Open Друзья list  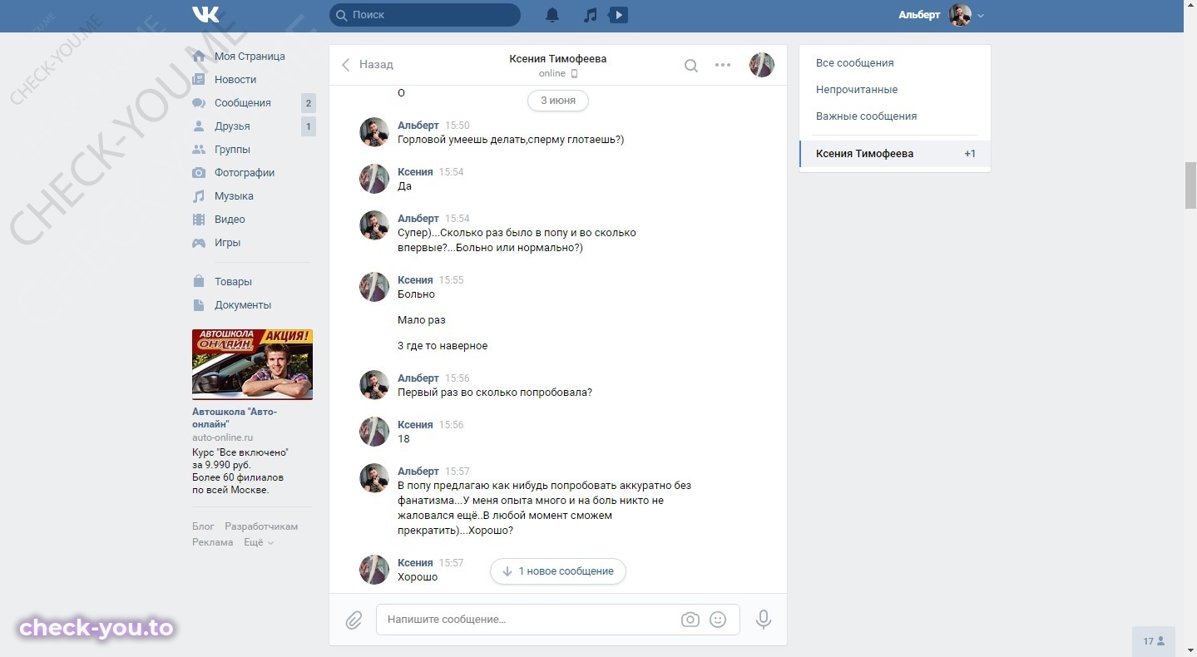(x=232, y=126)
